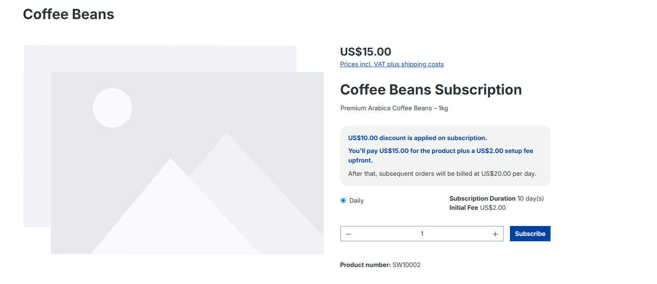Click the Coffee Beans page title
The height and width of the screenshot is (284, 657).
68,14
